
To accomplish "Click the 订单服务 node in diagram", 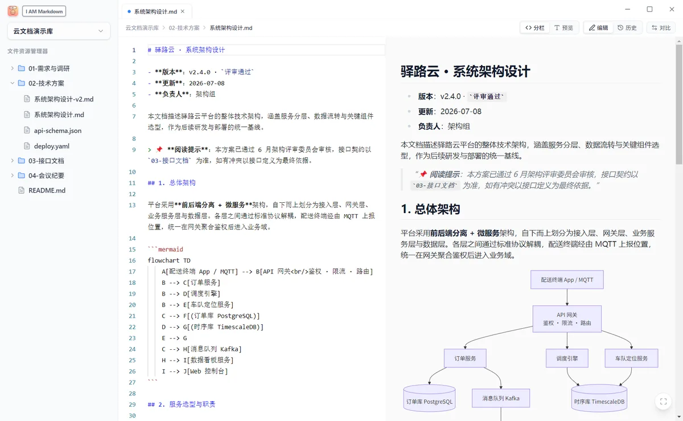I will tap(465, 358).
